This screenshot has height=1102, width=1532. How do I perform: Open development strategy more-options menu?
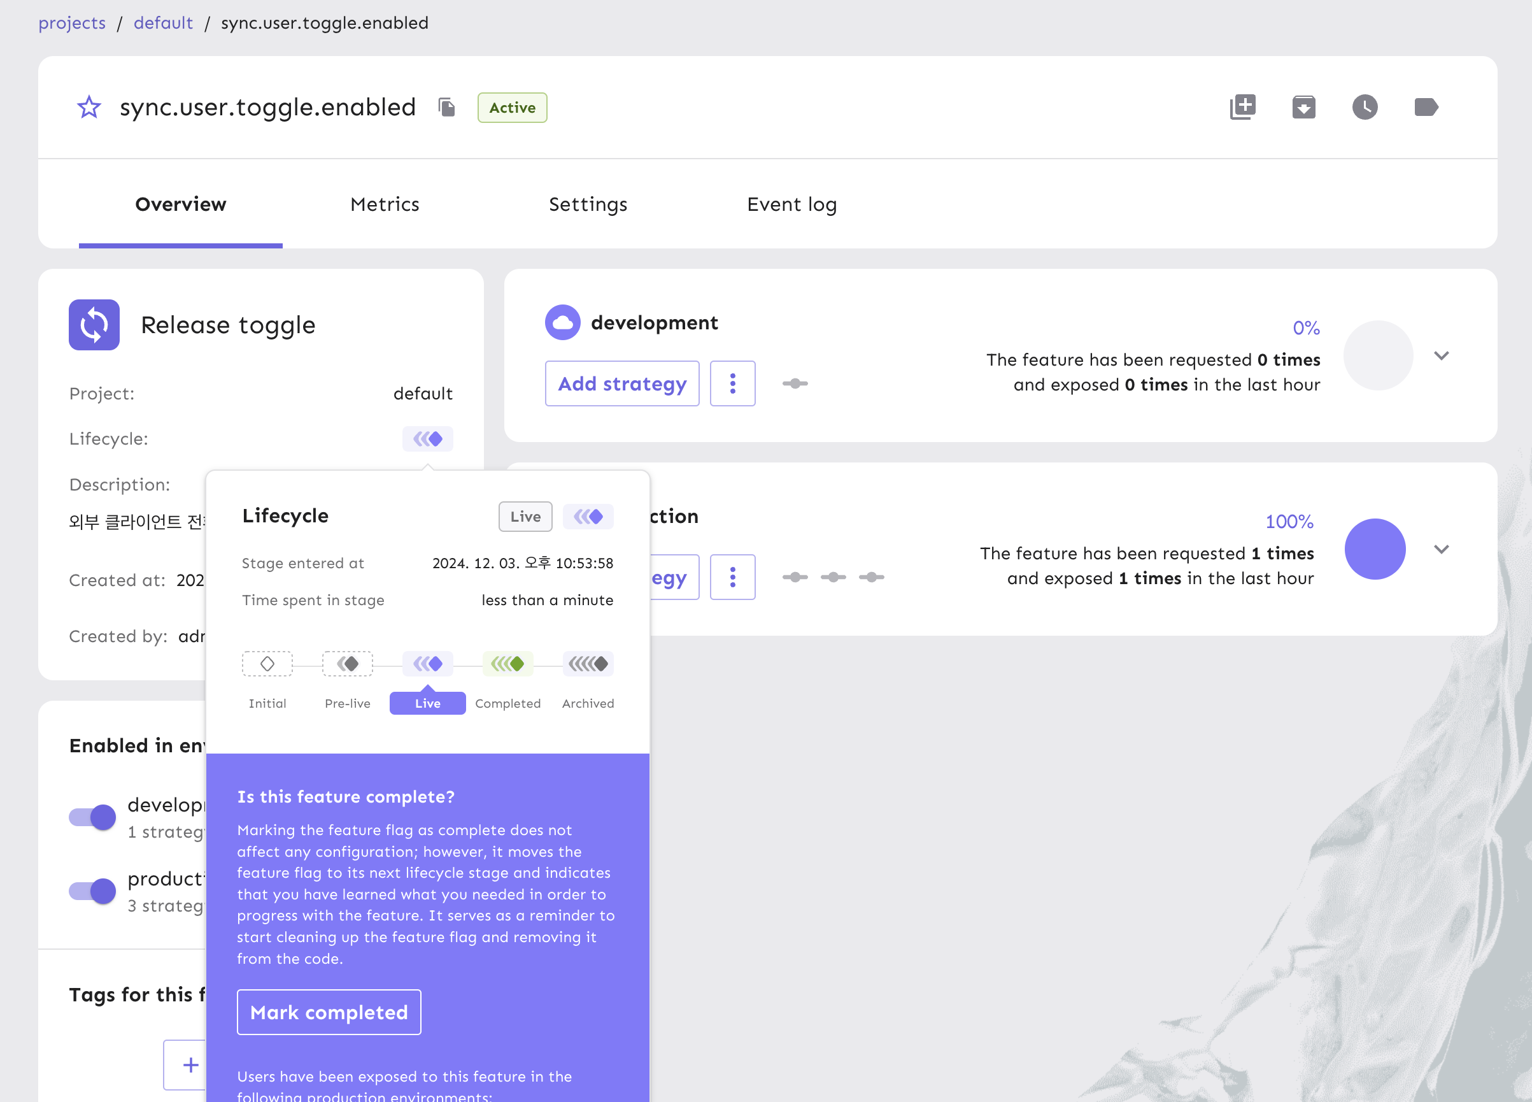coord(732,383)
